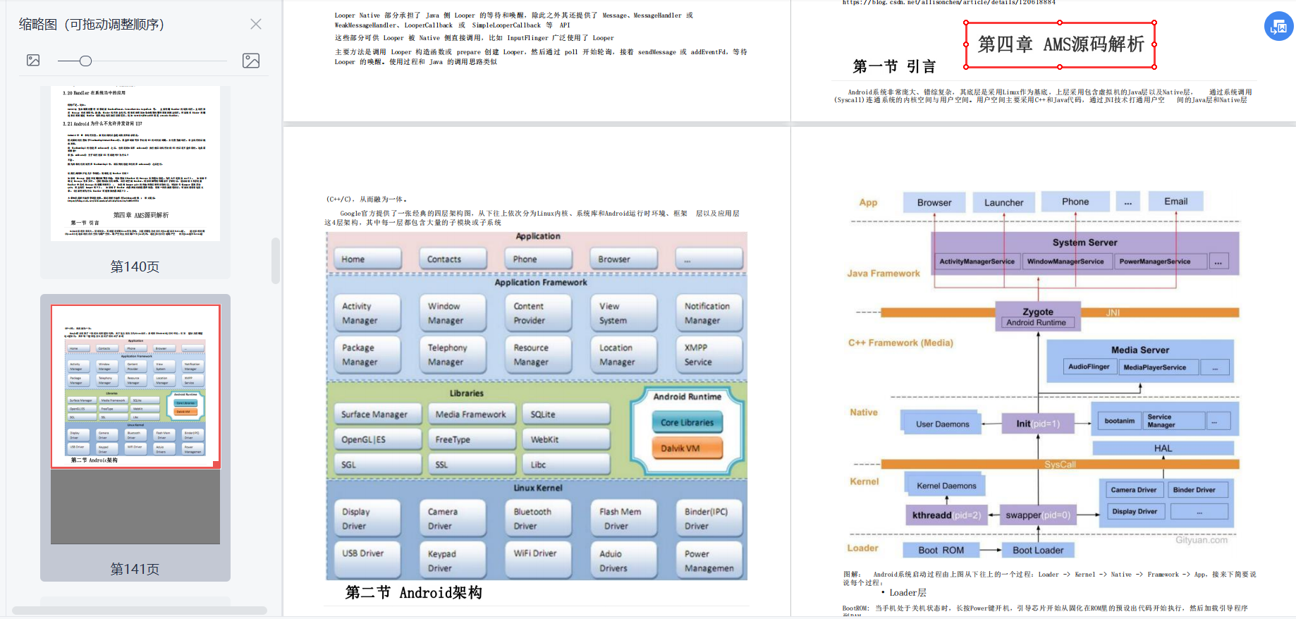Click the 'Bluetooth Driver' box

tap(538, 518)
